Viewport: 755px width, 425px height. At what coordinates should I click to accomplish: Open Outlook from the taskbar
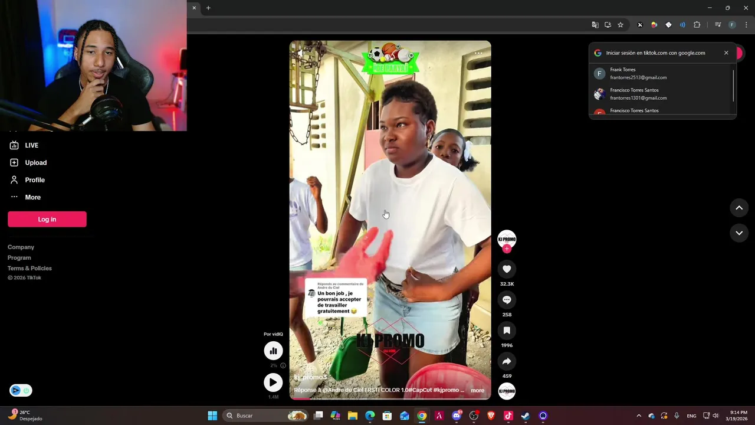pyautogui.click(x=405, y=416)
